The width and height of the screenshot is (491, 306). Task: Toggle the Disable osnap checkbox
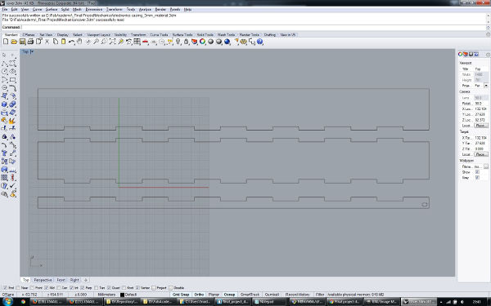(x=171, y=287)
